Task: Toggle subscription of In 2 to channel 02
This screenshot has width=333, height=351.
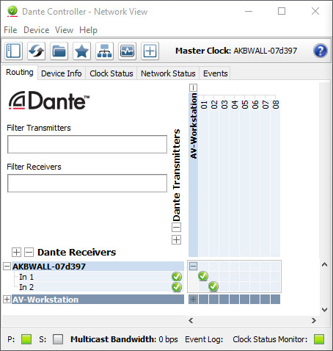Action: pyautogui.click(x=213, y=286)
